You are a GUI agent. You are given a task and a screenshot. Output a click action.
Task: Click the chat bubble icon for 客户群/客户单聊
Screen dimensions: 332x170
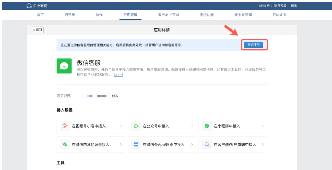pos(207,144)
